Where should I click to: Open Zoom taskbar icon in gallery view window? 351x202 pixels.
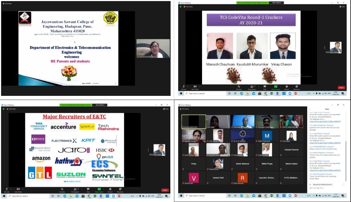(290, 196)
